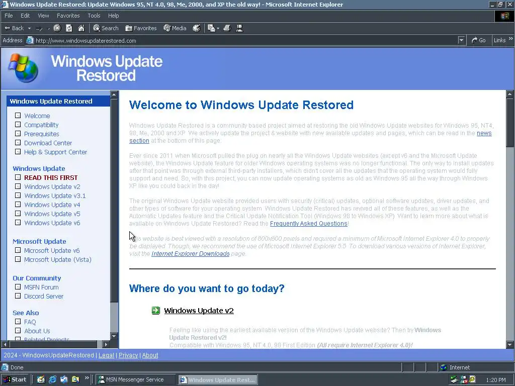Open Legal link in footer

click(106, 355)
